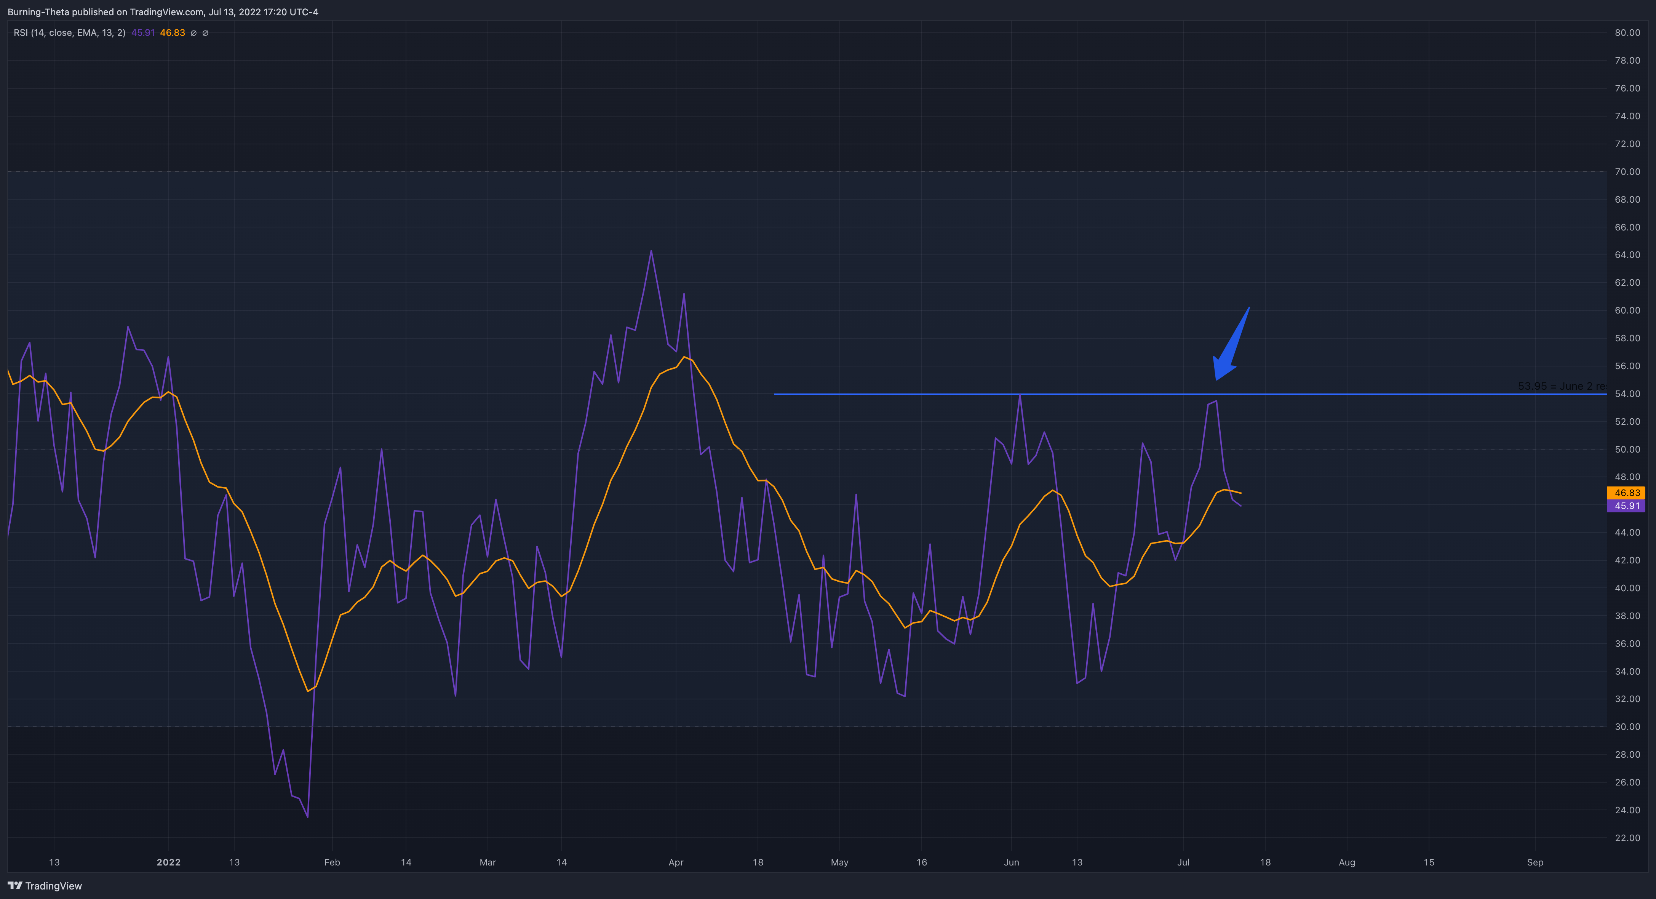The width and height of the screenshot is (1656, 899).
Task: Click the 80.00 axis label
Action: 1627,33
